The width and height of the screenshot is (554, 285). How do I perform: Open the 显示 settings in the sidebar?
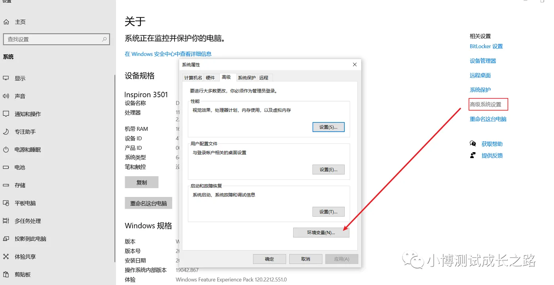pyautogui.click(x=21, y=78)
